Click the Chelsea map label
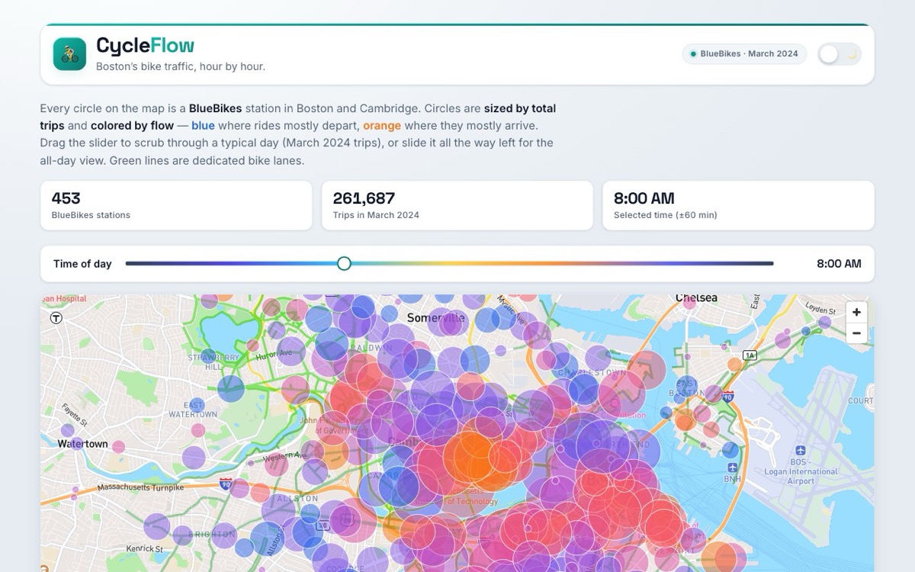 click(696, 297)
